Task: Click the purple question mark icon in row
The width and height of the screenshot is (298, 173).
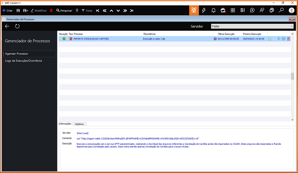Action: click(215, 39)
